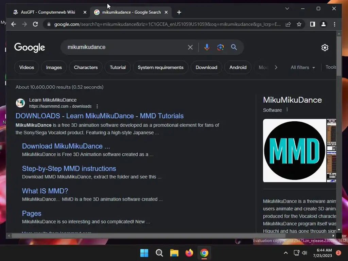348x261 pixels.
Task: Close the mikumikudance Google Search tab
Action: click(x=166, y=12)
